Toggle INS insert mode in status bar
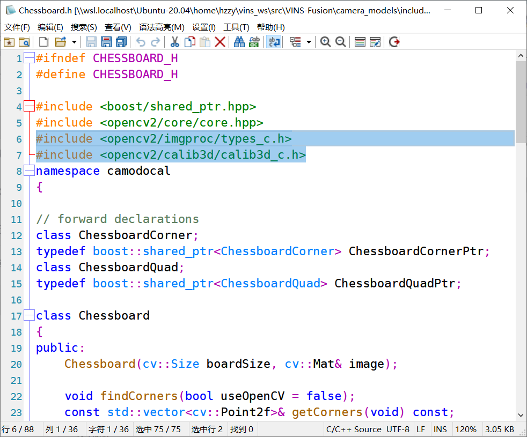527x437 pixels. tap(440, 429)
